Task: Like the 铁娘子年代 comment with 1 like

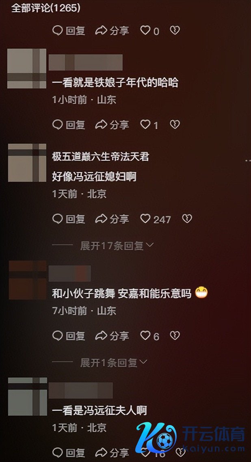Action: click(x=149, y=125)
